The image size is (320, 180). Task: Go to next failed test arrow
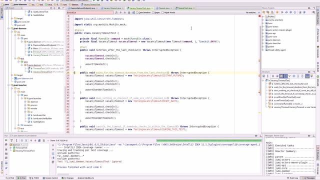pyautogui.click(x=35, y=140)
